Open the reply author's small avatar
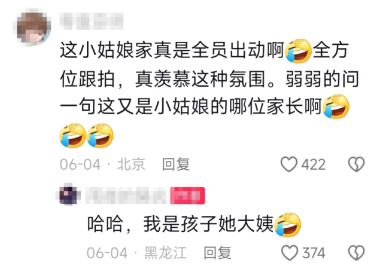This screenshot has width=383, height=266. pos(69,195)
